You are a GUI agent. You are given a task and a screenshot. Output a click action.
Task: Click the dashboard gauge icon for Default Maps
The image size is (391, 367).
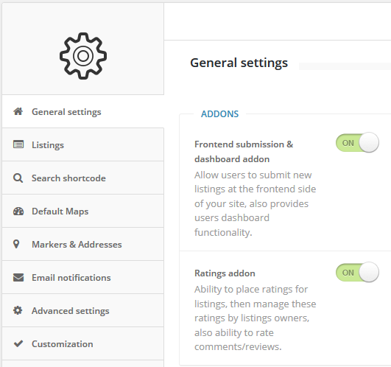18,212
